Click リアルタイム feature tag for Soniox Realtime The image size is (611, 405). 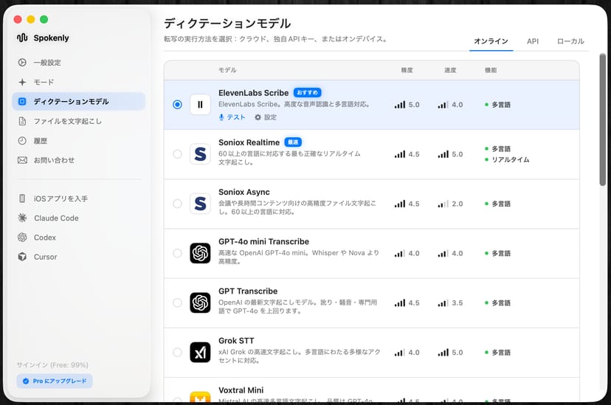(x=507, y=159)
